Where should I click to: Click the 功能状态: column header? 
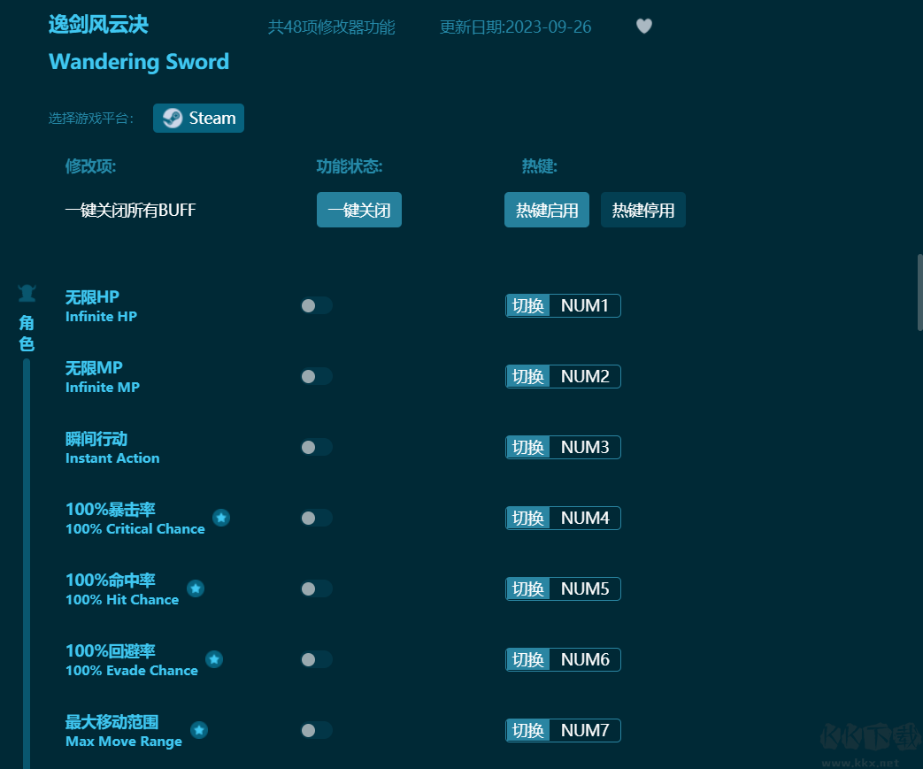(350, 166)
